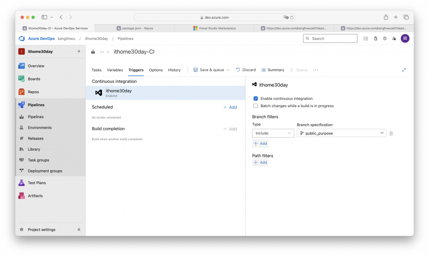Show Safari tab overview icon
Image resolution: width=429 pixels, height=256 pixels.
pyautogui.click(x=406, y=17)
